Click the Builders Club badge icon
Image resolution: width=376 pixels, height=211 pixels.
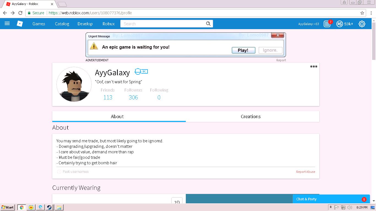click(141, 72)
